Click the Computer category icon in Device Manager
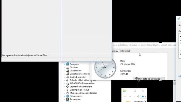 point(68,64)
